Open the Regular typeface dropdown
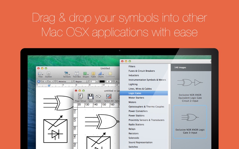Viewport: 239px width, 149px height. point(81,82)
